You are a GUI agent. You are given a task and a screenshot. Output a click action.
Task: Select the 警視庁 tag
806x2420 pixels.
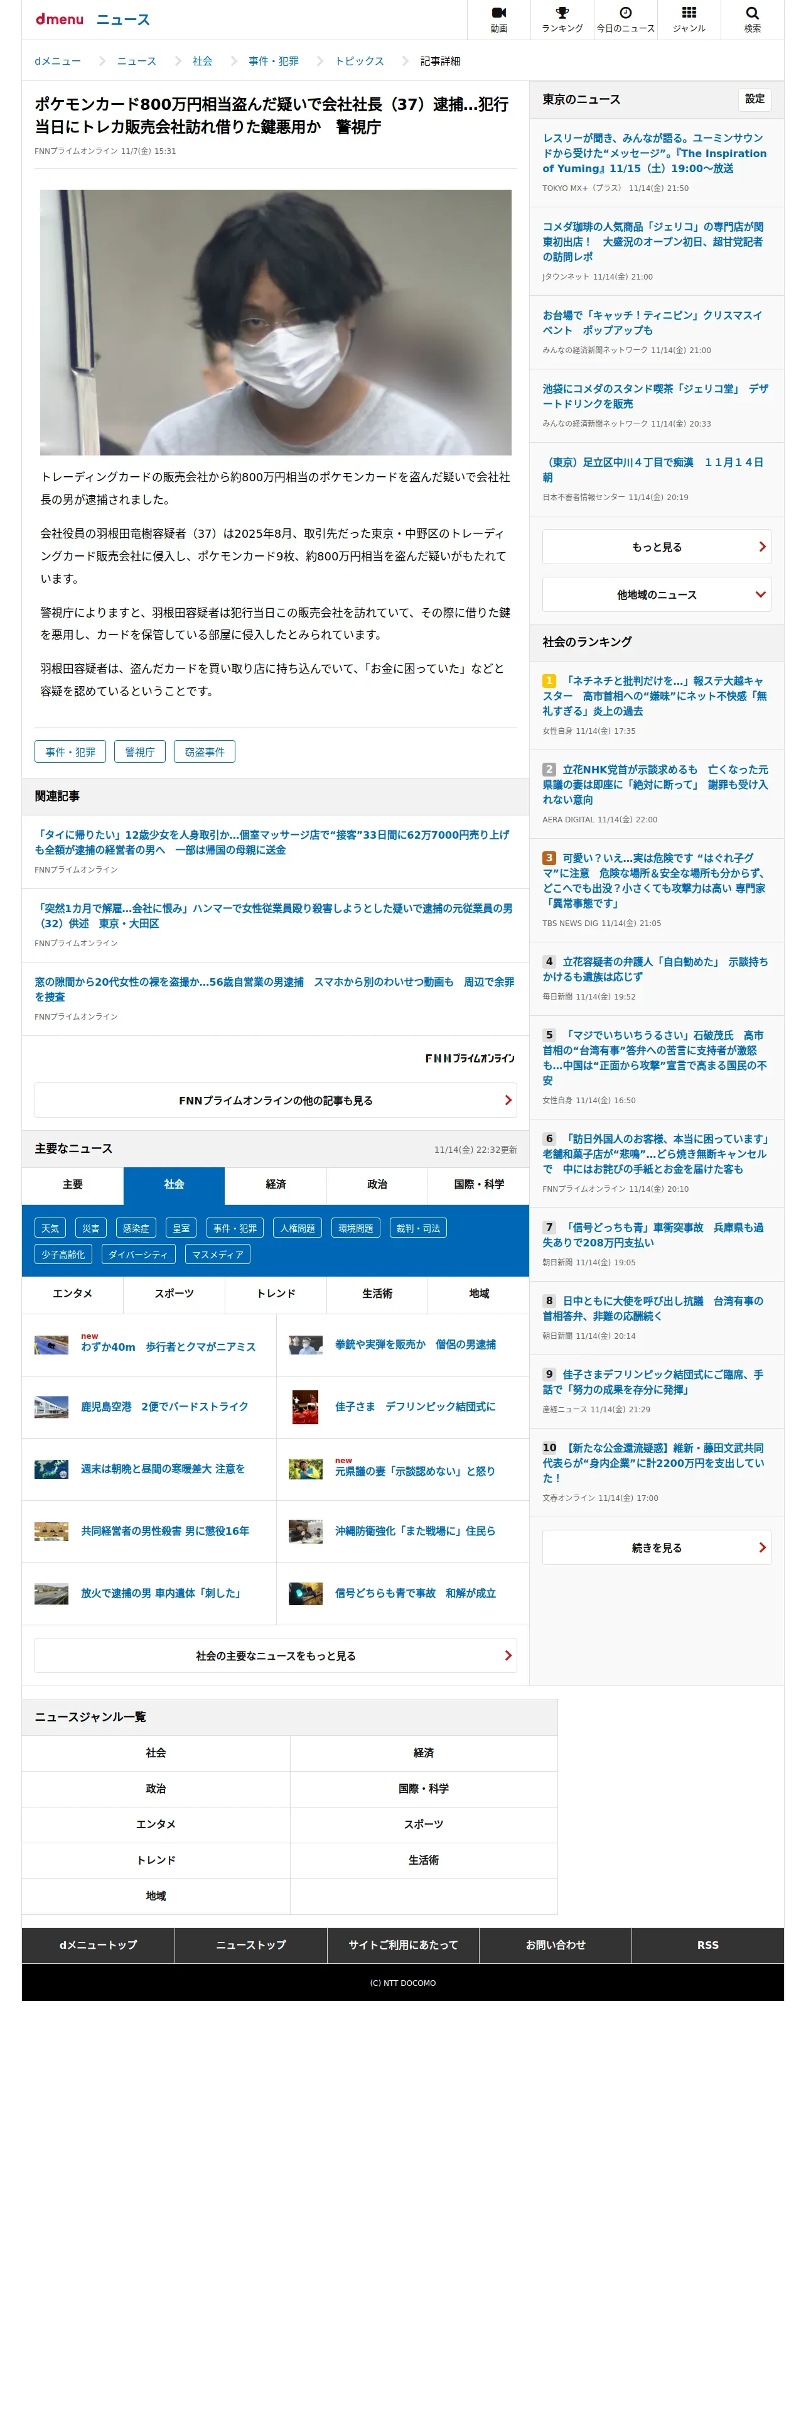[x=140, y=751]
